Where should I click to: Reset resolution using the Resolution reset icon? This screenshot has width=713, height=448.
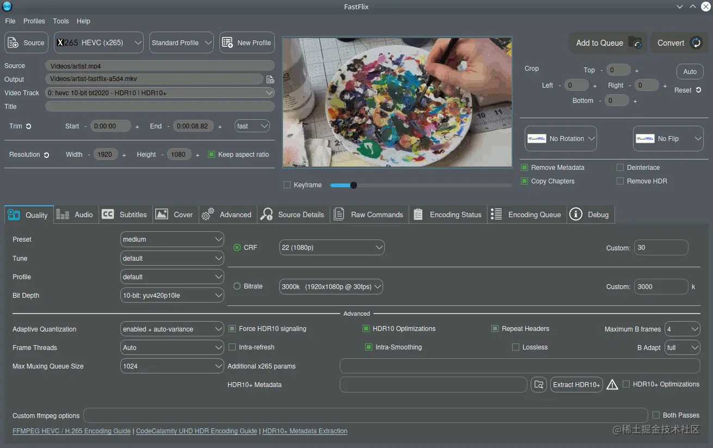click(x=46, y=155)
